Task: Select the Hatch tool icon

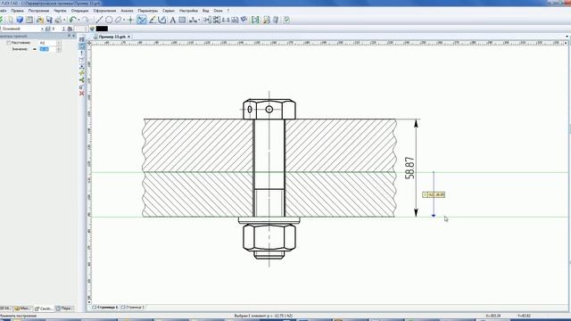Action: 162,20
